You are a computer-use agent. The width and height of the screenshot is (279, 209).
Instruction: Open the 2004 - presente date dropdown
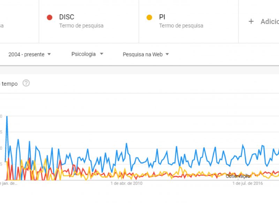[x=30, y=54]
